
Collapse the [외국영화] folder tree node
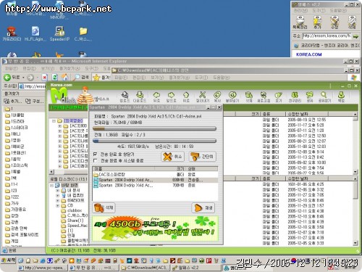click(x=54, y=120)
